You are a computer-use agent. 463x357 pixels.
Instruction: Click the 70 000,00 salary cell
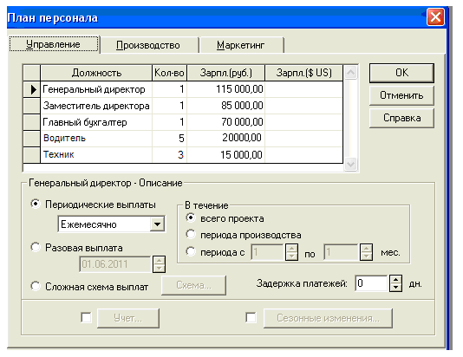pyautogui.click(x=226, y=122)
